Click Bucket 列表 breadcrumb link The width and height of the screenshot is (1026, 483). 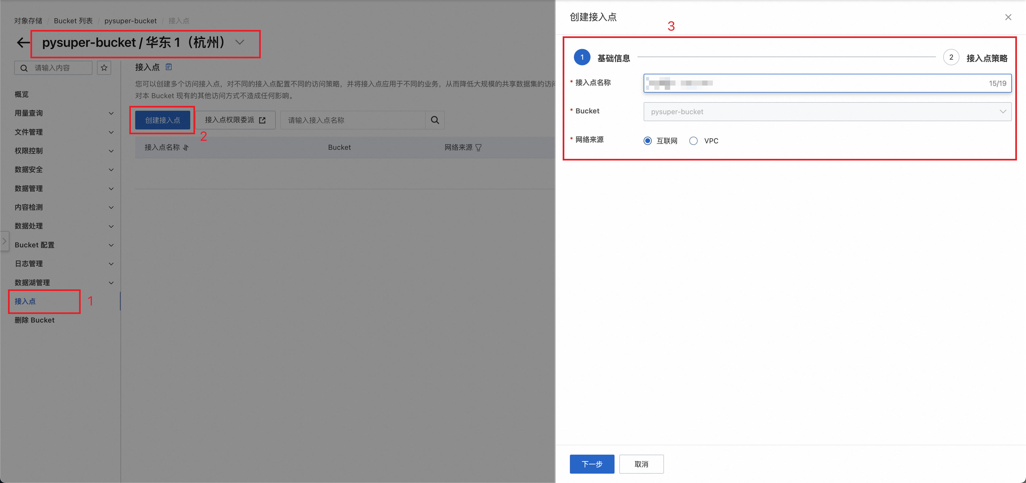coord(73,21)
